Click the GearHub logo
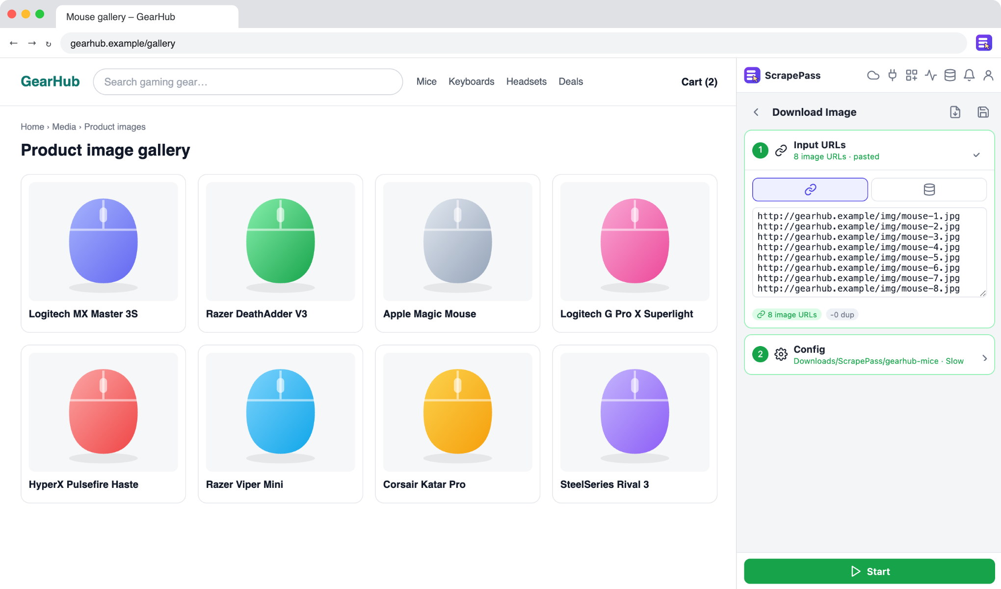 pos(50,81)
